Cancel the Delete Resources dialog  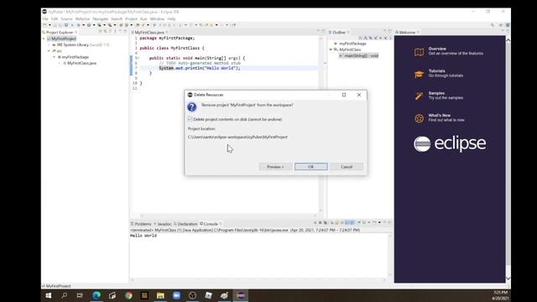(x=347, y=167)
